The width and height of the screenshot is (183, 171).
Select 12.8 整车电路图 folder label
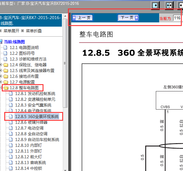[24, 88]
